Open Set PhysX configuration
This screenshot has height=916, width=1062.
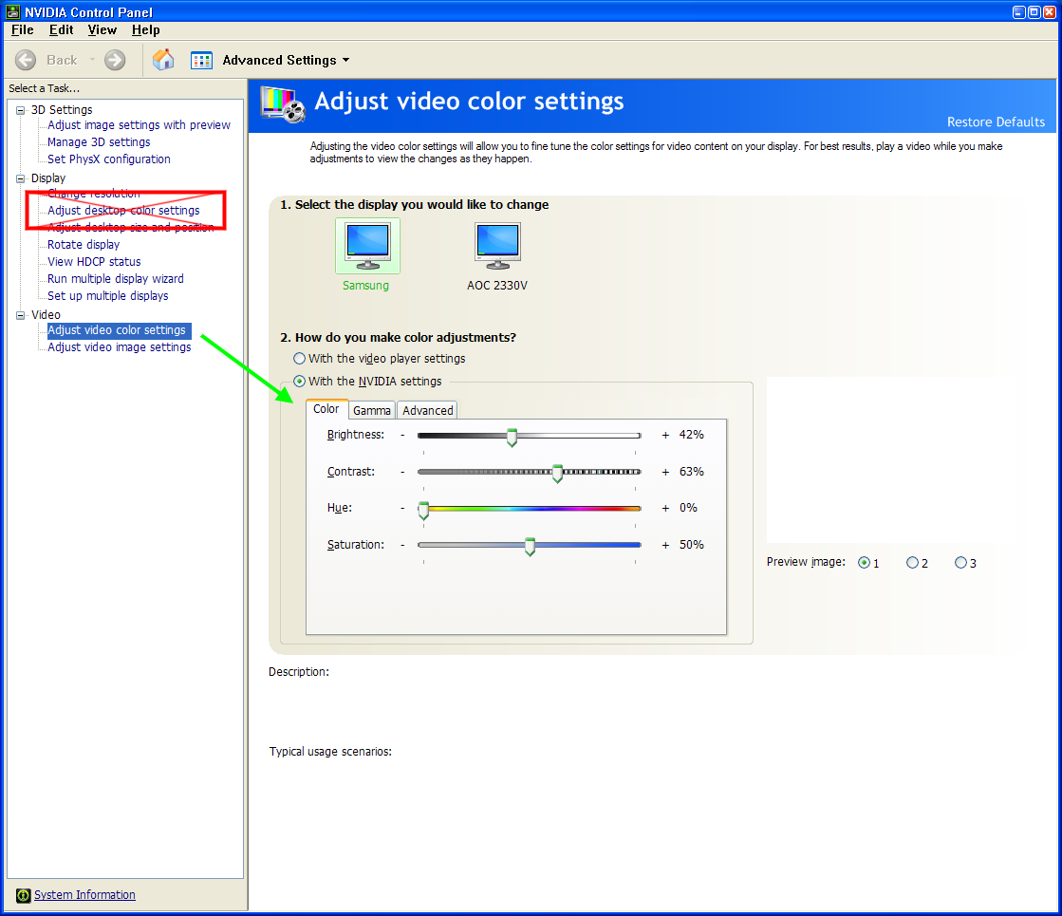click(x=109, y=159)
